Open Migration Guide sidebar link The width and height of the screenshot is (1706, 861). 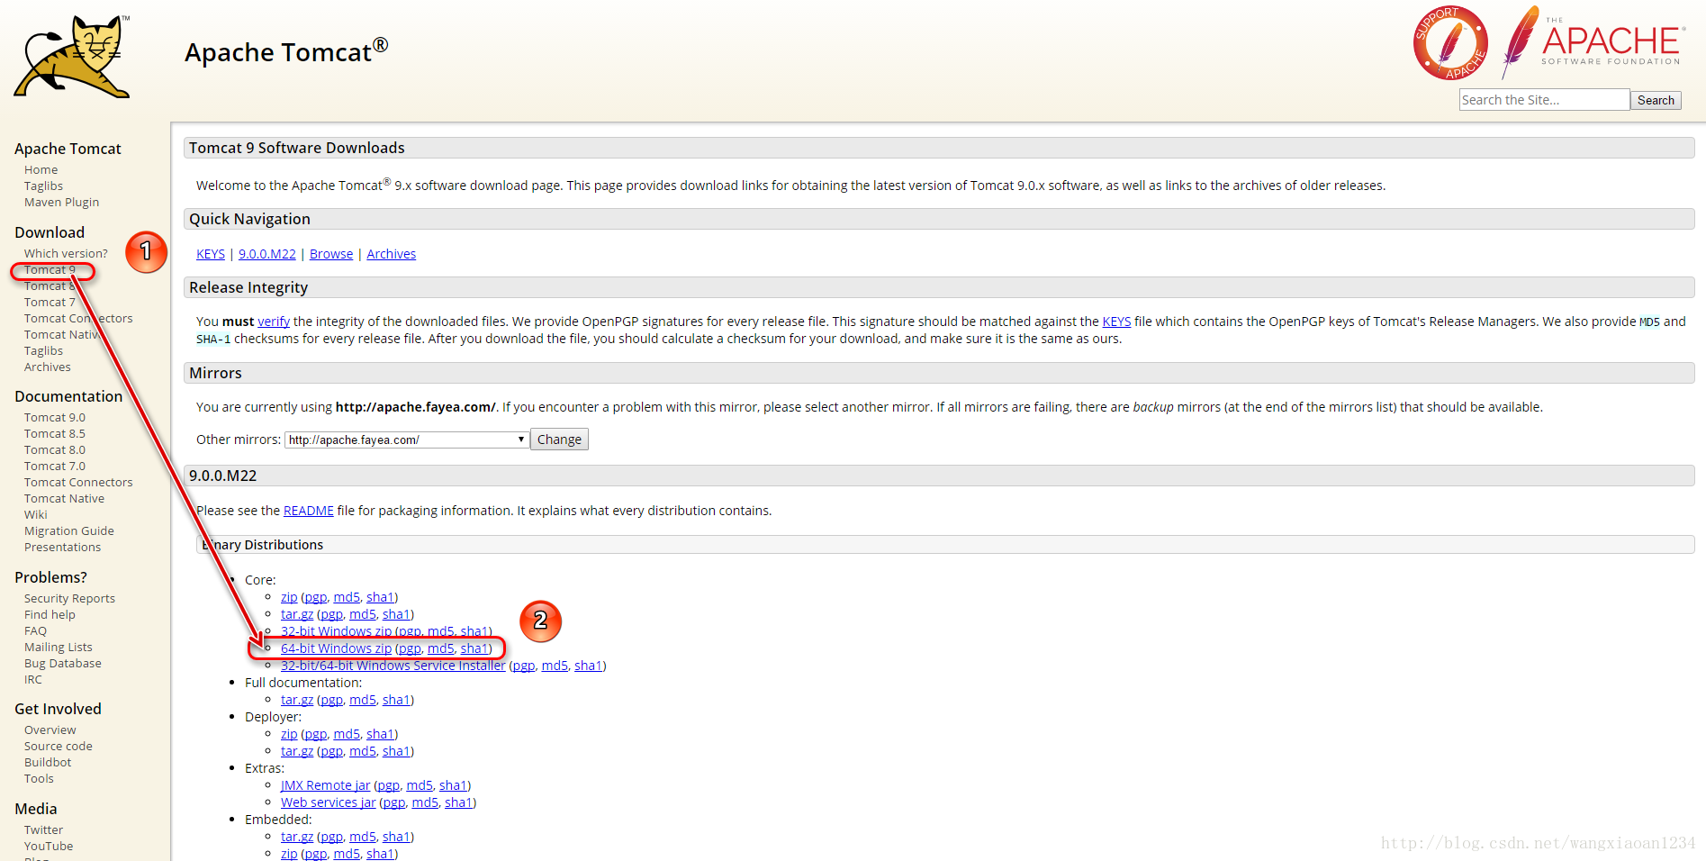[x=69, y=530]
